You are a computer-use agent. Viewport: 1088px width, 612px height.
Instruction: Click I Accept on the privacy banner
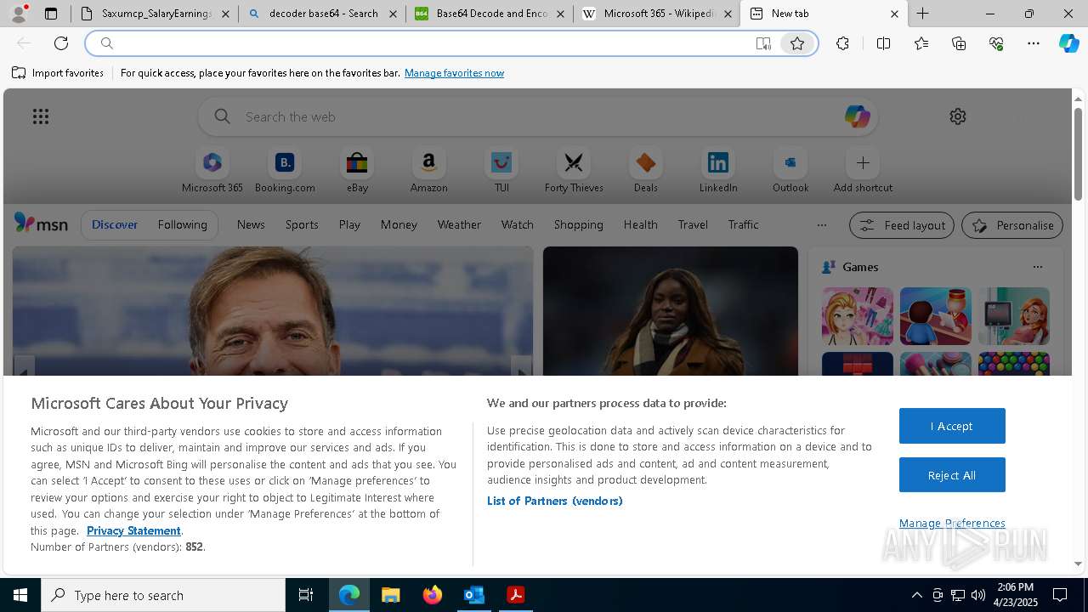pos(952,426)
